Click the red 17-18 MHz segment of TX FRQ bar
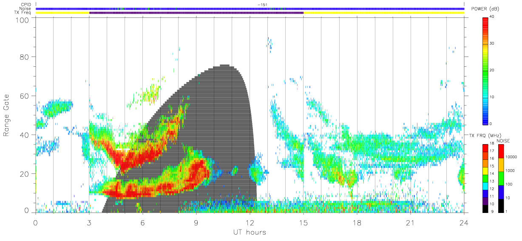This screenshot has height=241, width=522. pos(485,148)
